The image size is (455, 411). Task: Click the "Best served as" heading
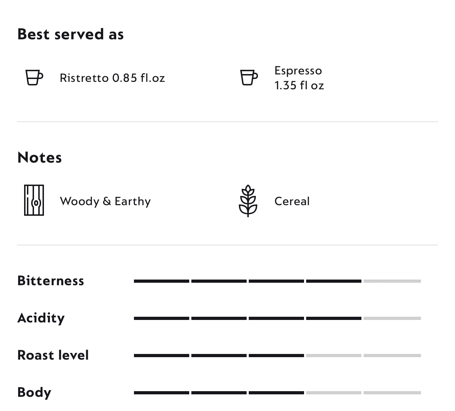pos(71,34)
